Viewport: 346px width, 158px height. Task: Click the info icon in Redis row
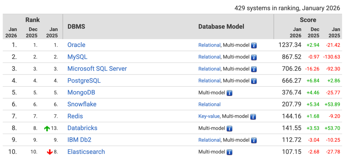[x=253, y=116]
